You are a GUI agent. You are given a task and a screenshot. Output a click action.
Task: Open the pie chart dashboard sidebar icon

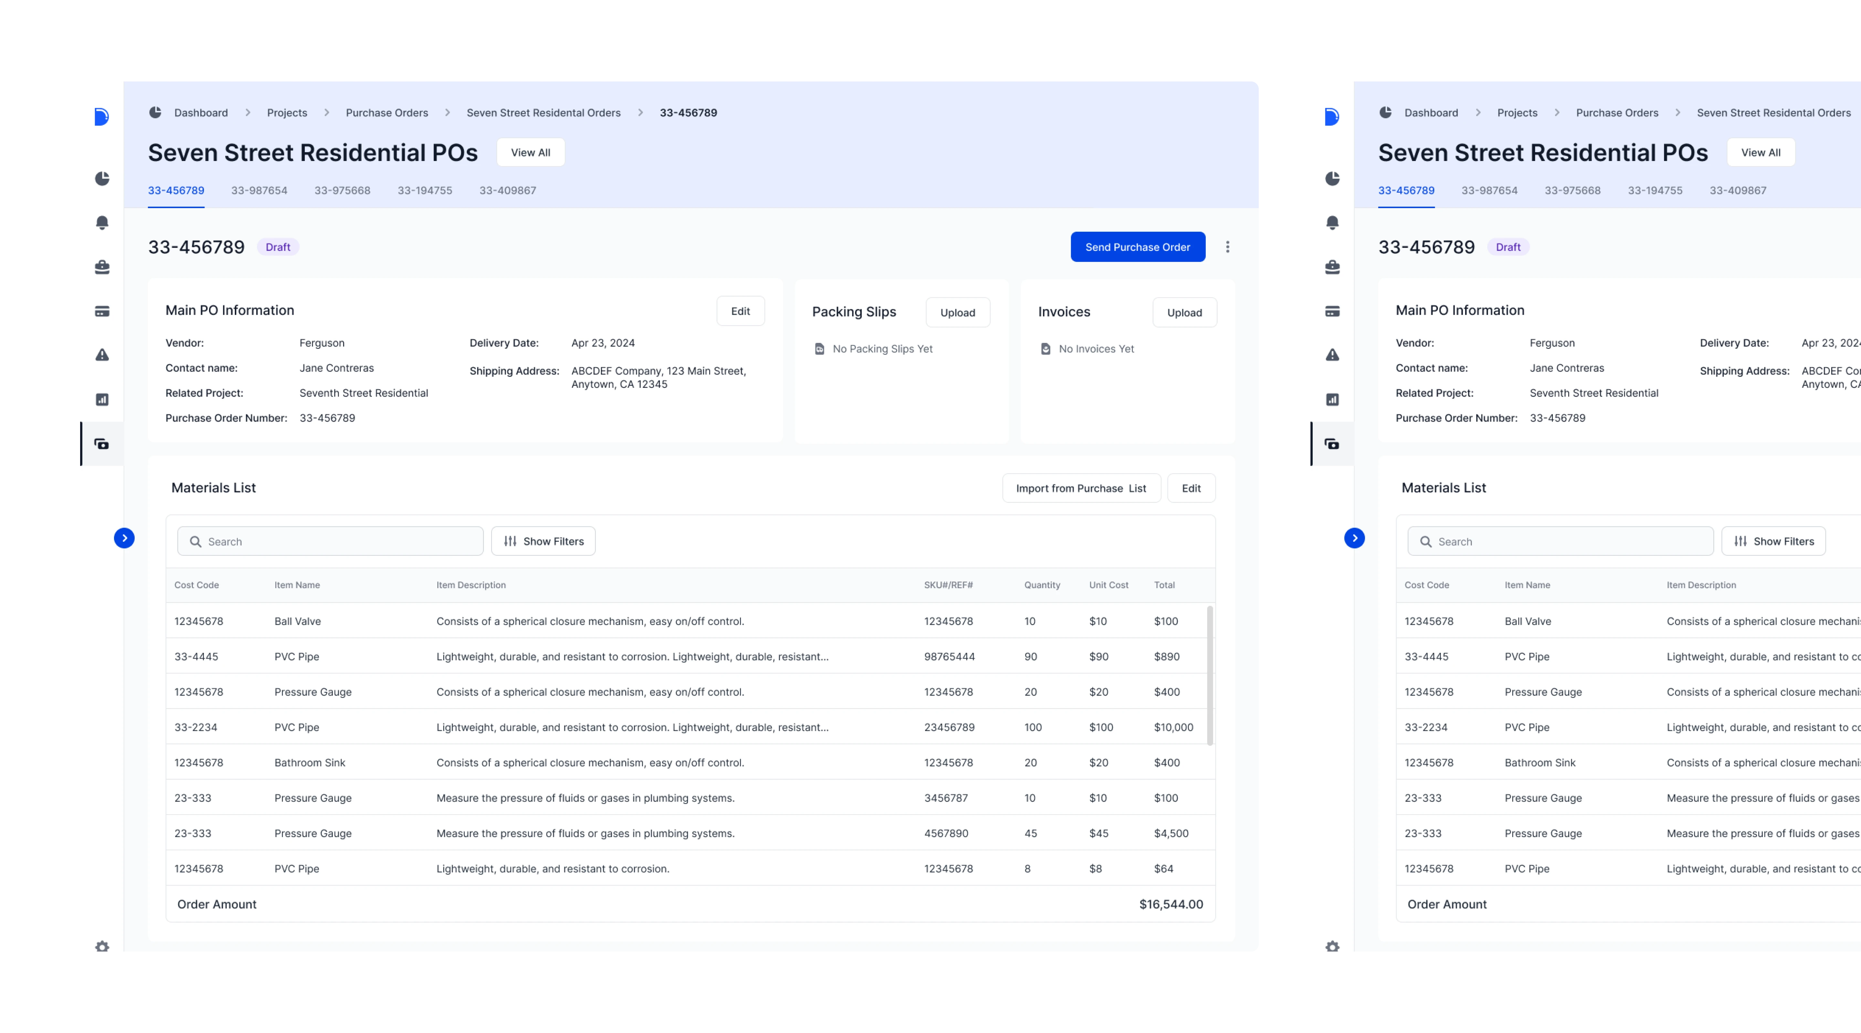coord(102,178)
